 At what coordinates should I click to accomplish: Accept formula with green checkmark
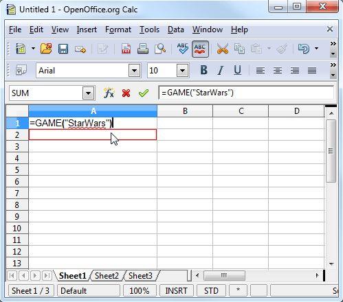tap(144, 93)
